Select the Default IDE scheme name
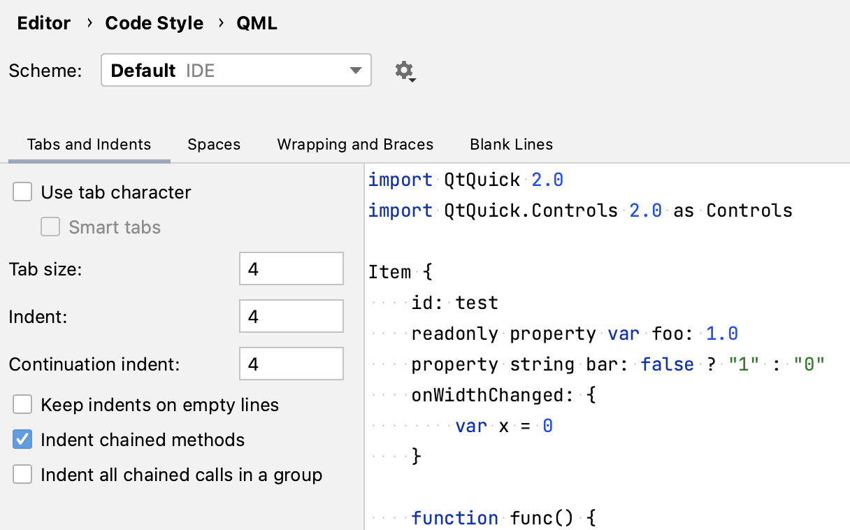The image size is (850, 530). (x=143, y=70)
